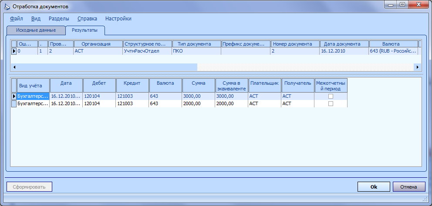Open the Вид menu

(36, 19)
